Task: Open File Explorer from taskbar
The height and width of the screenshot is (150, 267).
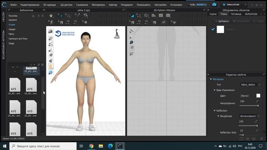Action: (x=101, y=146)
